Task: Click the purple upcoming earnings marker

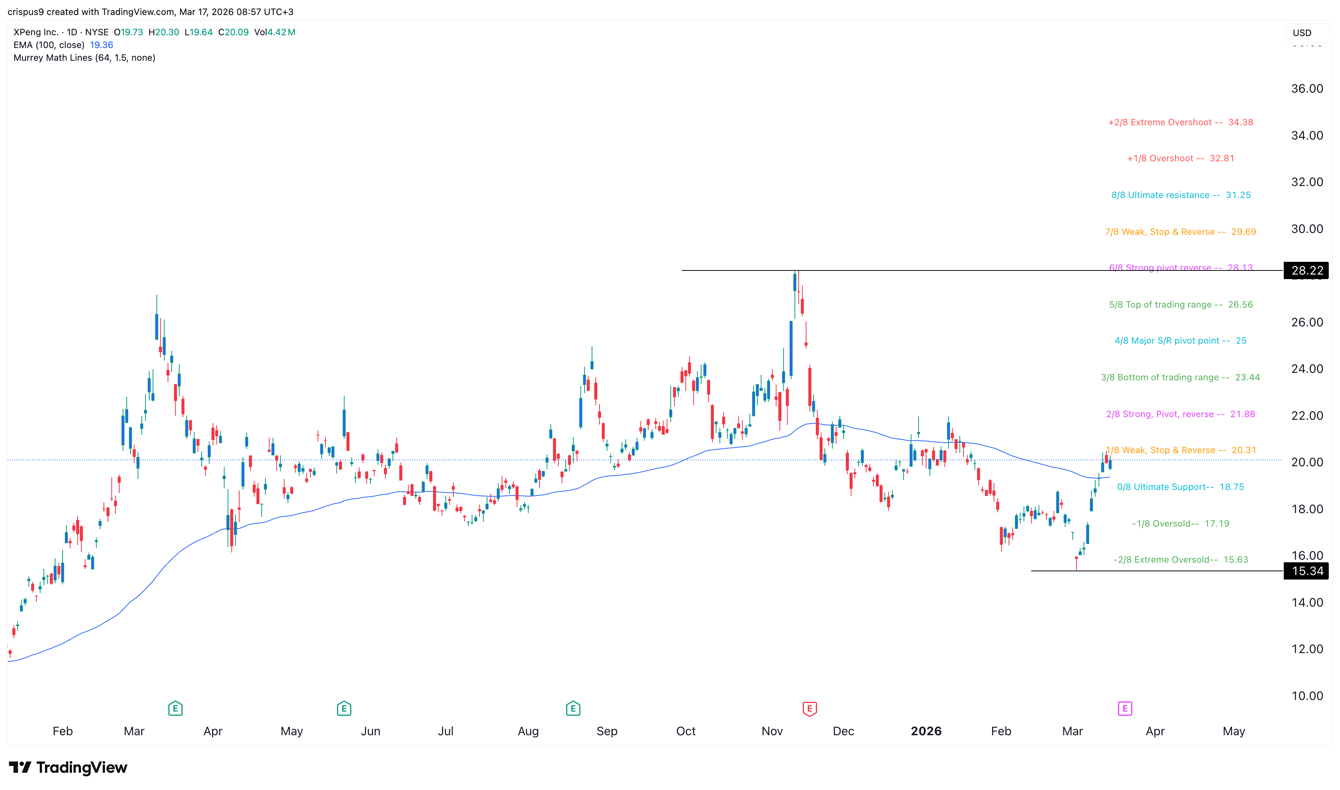Action: click(1124, 709)
